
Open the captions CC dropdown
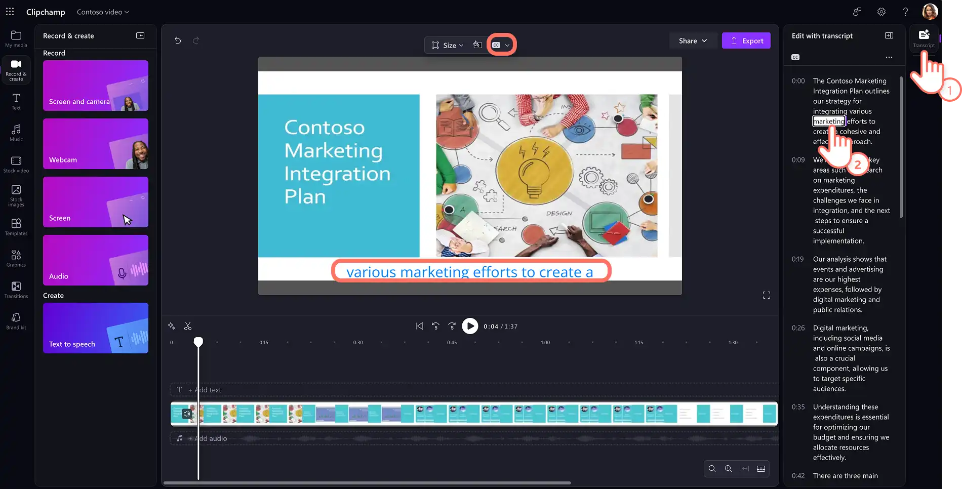click(501, 45)
